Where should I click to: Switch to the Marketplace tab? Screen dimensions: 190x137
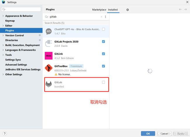point(99,10)
